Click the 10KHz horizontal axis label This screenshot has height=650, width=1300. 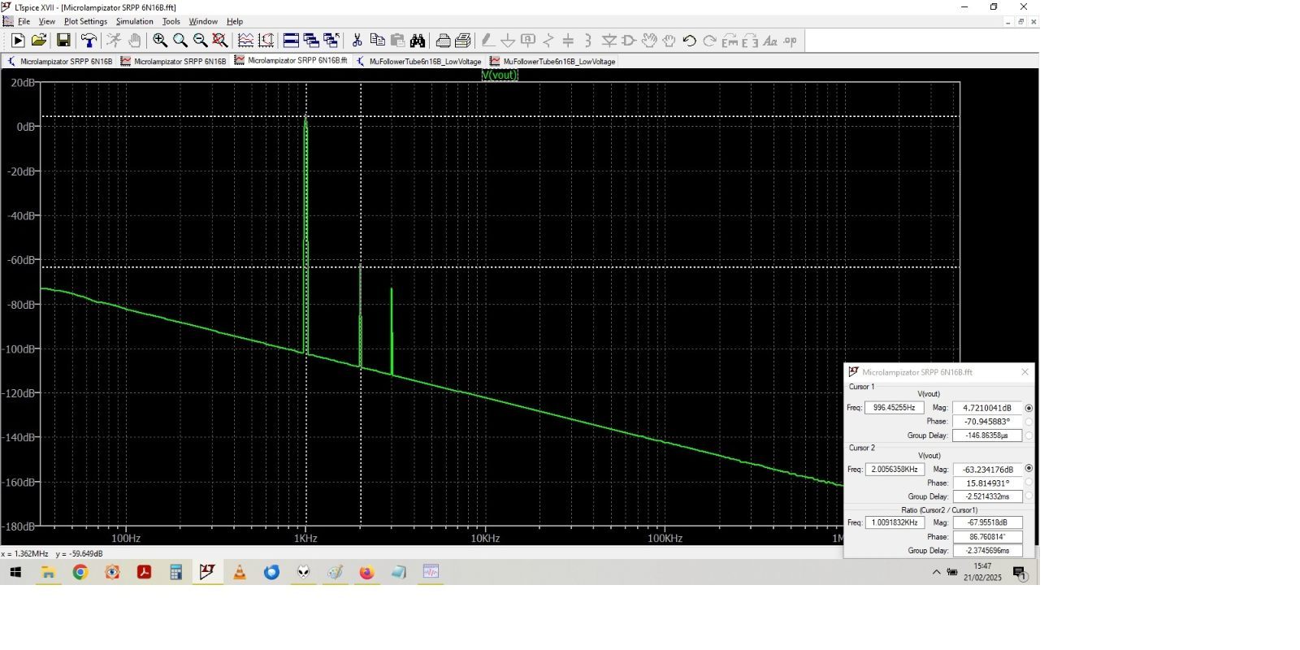click(485, 538)
